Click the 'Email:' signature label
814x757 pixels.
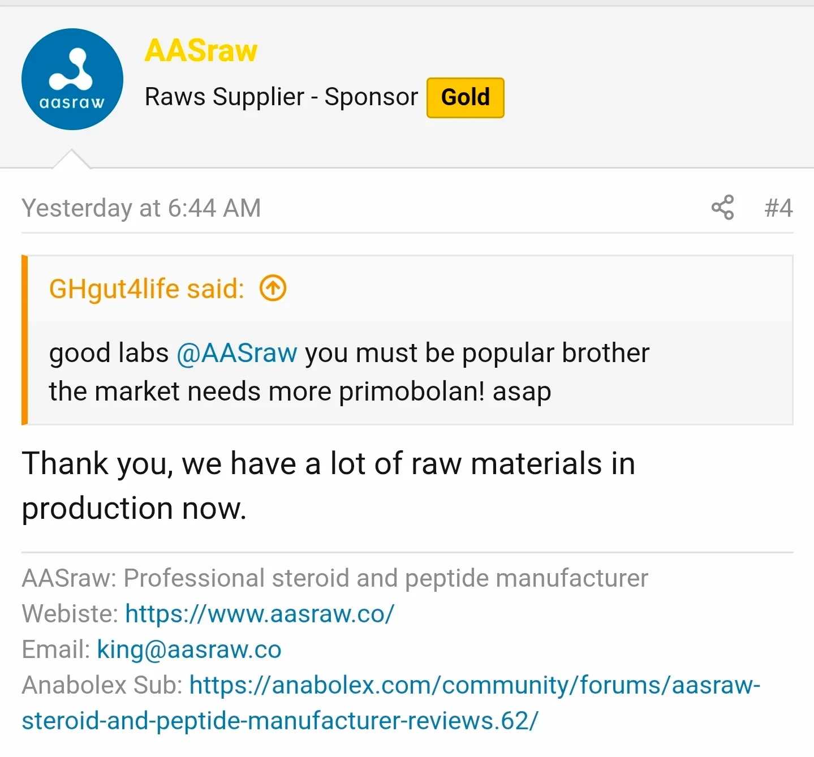pyautogui.click(x=55, y=650)
